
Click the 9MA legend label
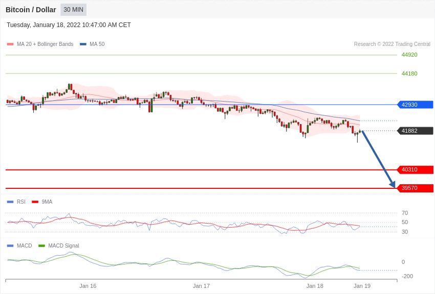click(47, 202)
